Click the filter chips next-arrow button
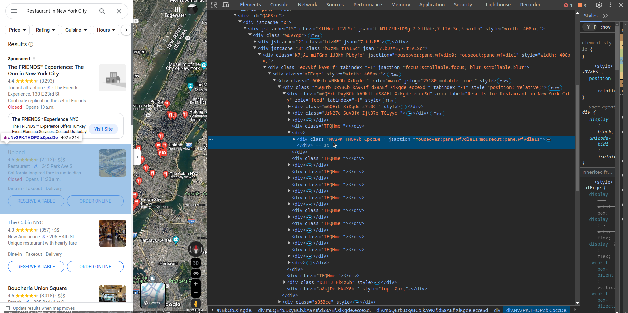Screen dimensions: 628x313 point(126,30)
